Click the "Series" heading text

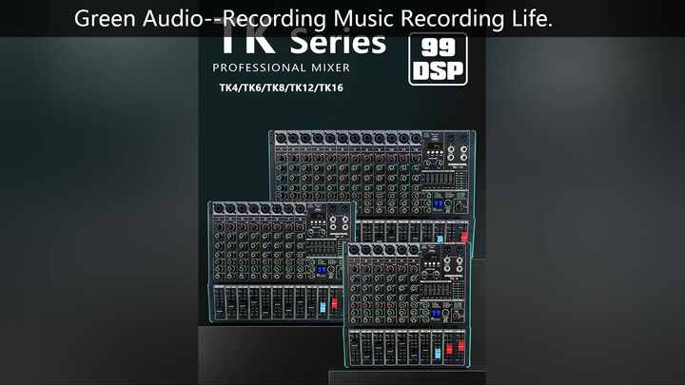click(338, 43)
